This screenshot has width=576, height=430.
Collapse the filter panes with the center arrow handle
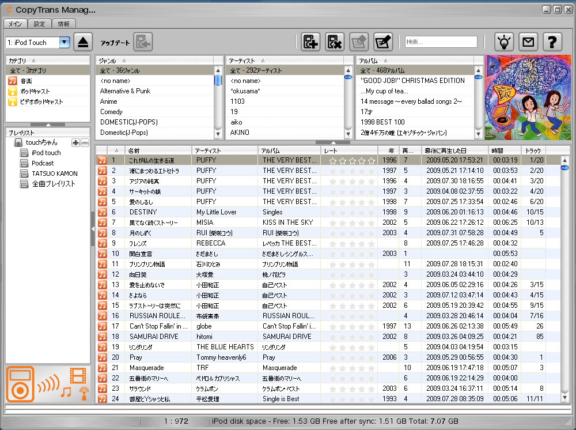pyautogui.click(x=333, y=142)
